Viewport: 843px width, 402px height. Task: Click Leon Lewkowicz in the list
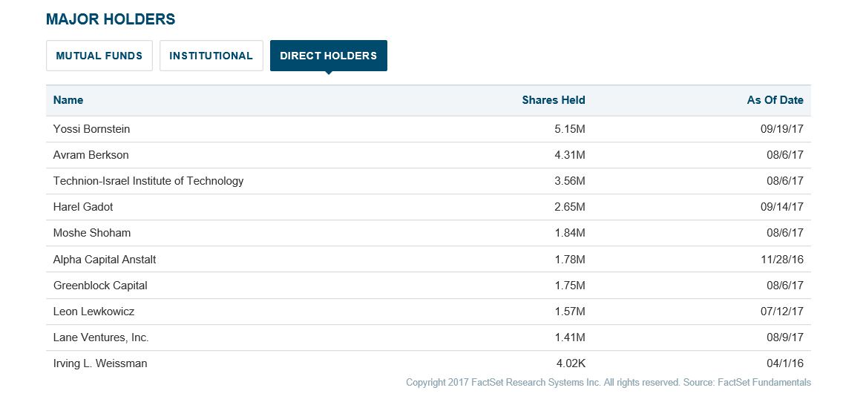coord(95,312)
